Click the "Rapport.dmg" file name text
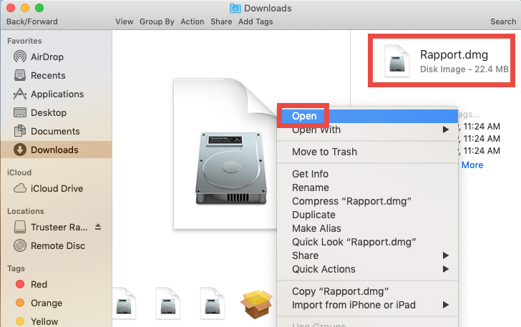 pos(454,55)
